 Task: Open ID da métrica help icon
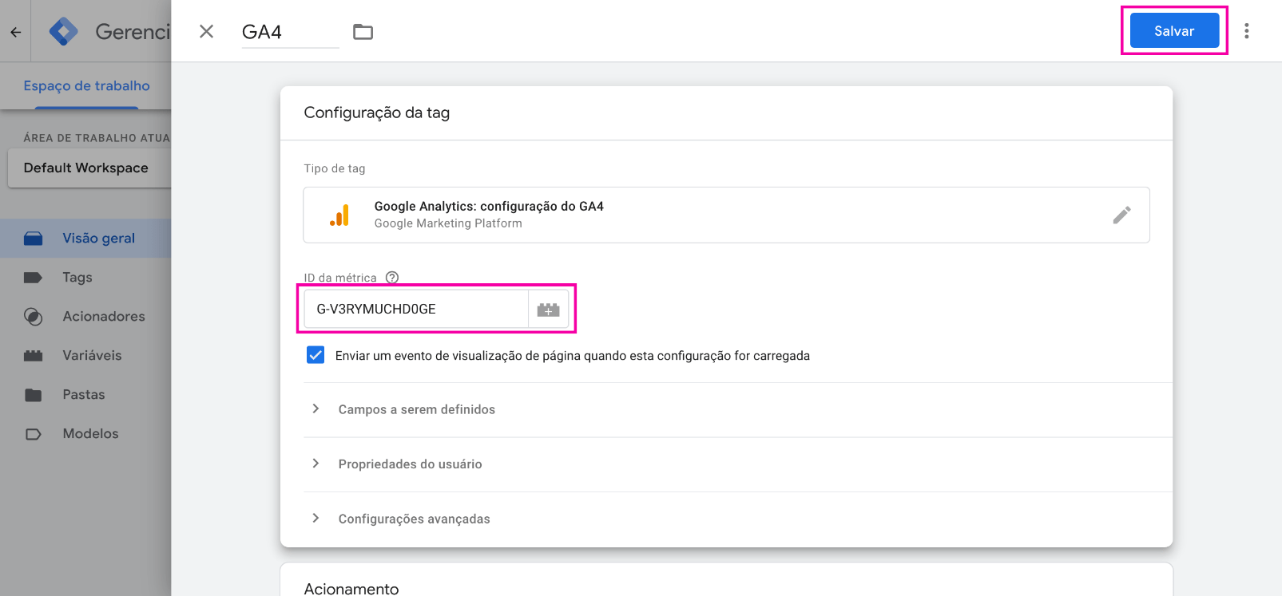(391, 278)
